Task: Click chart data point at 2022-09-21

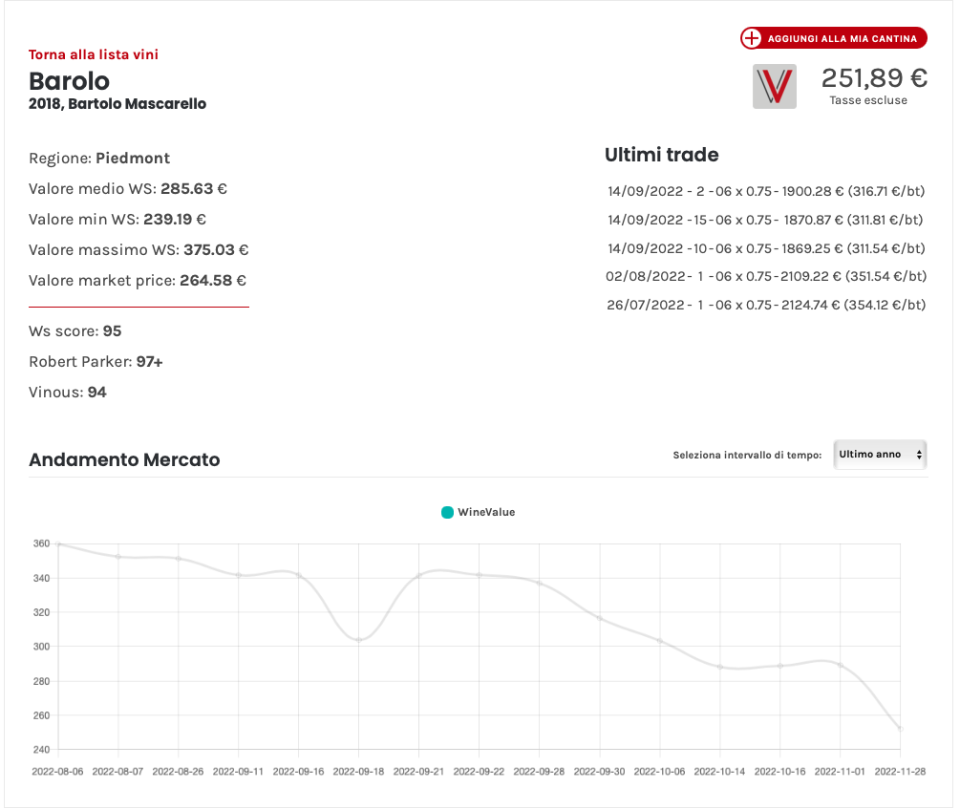Action: pyautogui.click(x=418, y=575)
